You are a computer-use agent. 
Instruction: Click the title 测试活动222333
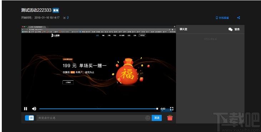pyautogui.click(x=36, y=10)
